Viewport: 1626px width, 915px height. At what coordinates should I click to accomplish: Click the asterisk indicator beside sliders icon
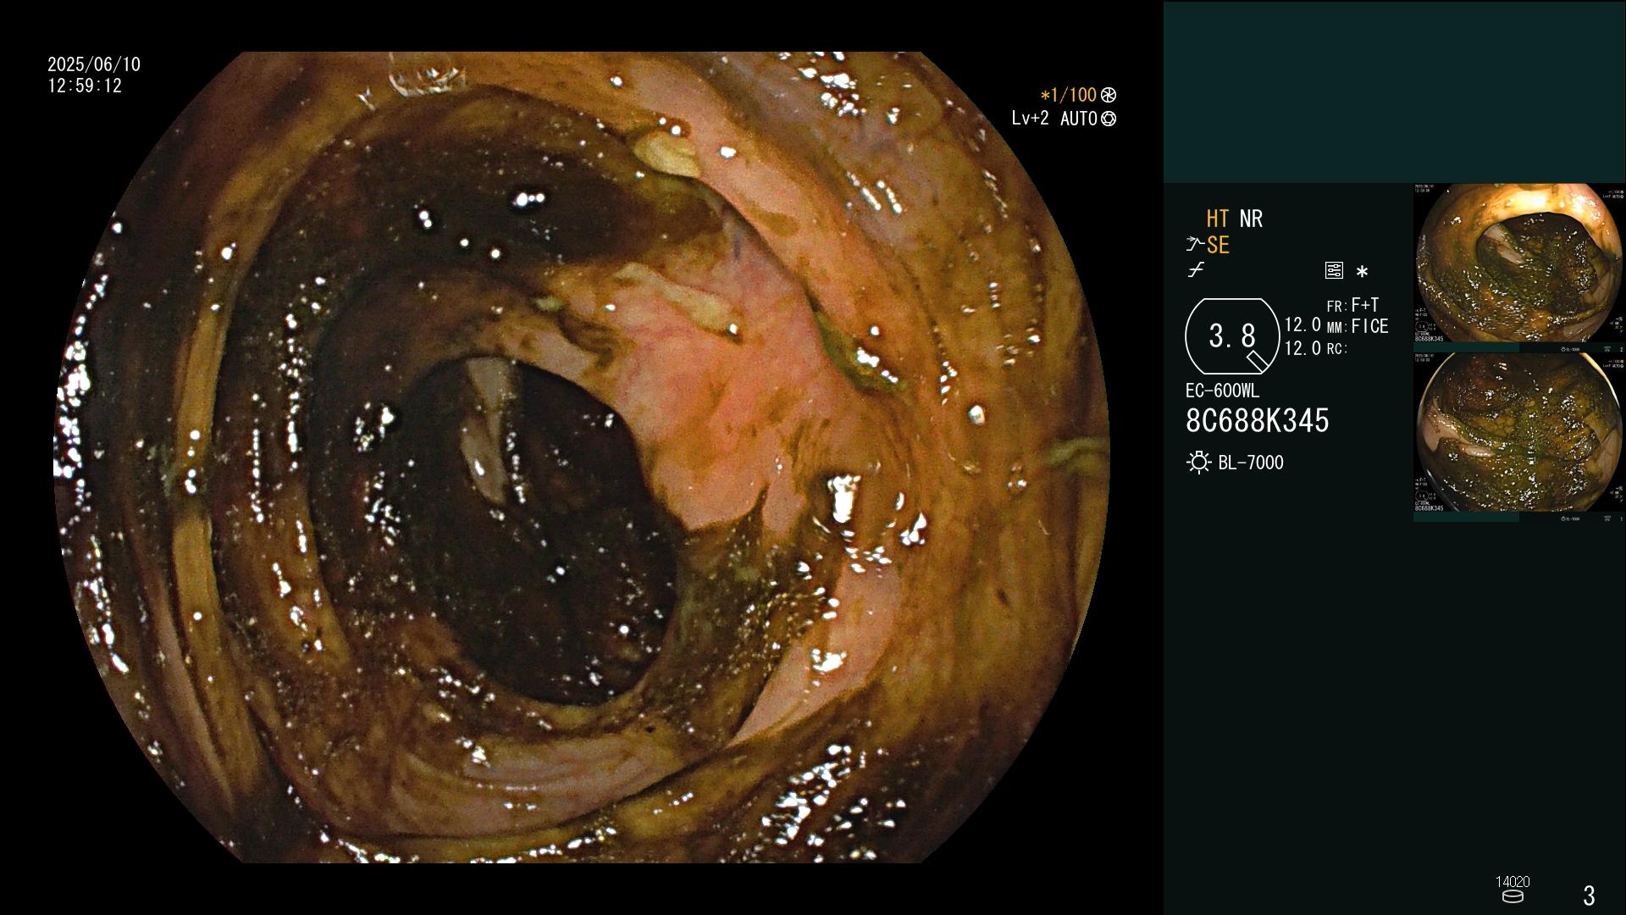(x=1362, y=272)
